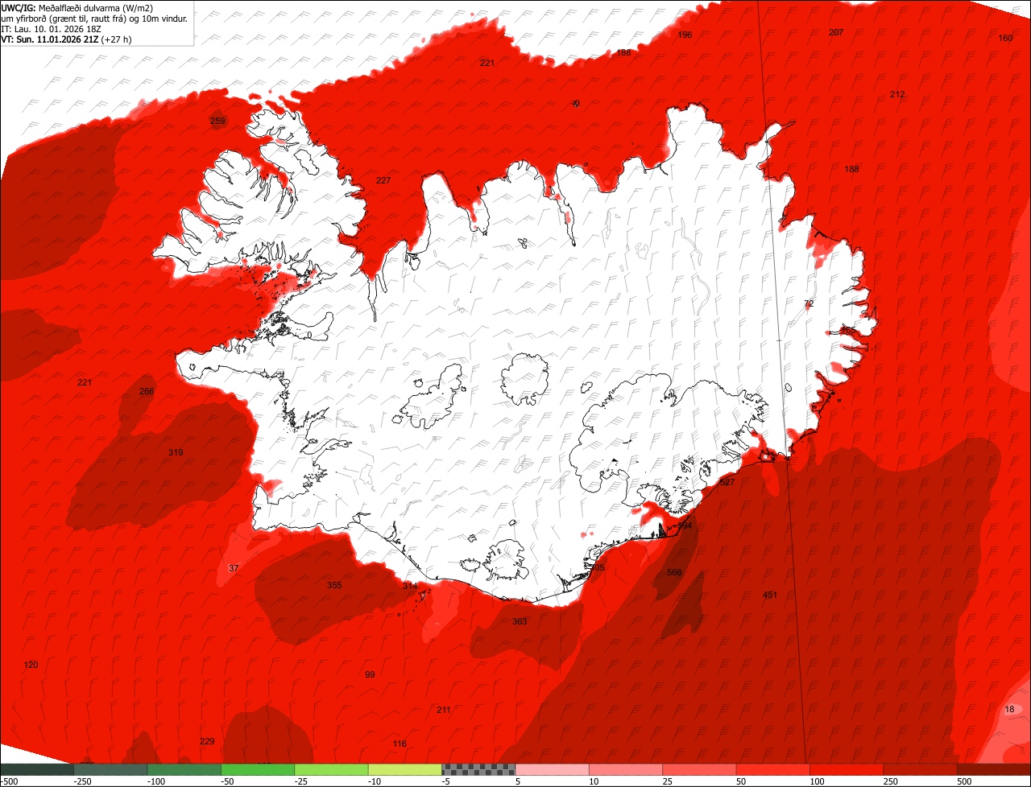This screenshot has width=1031, height=787.
Task: Select the darkest red swatch after 500
Action: pyautogui.click(x=994, y=769)
